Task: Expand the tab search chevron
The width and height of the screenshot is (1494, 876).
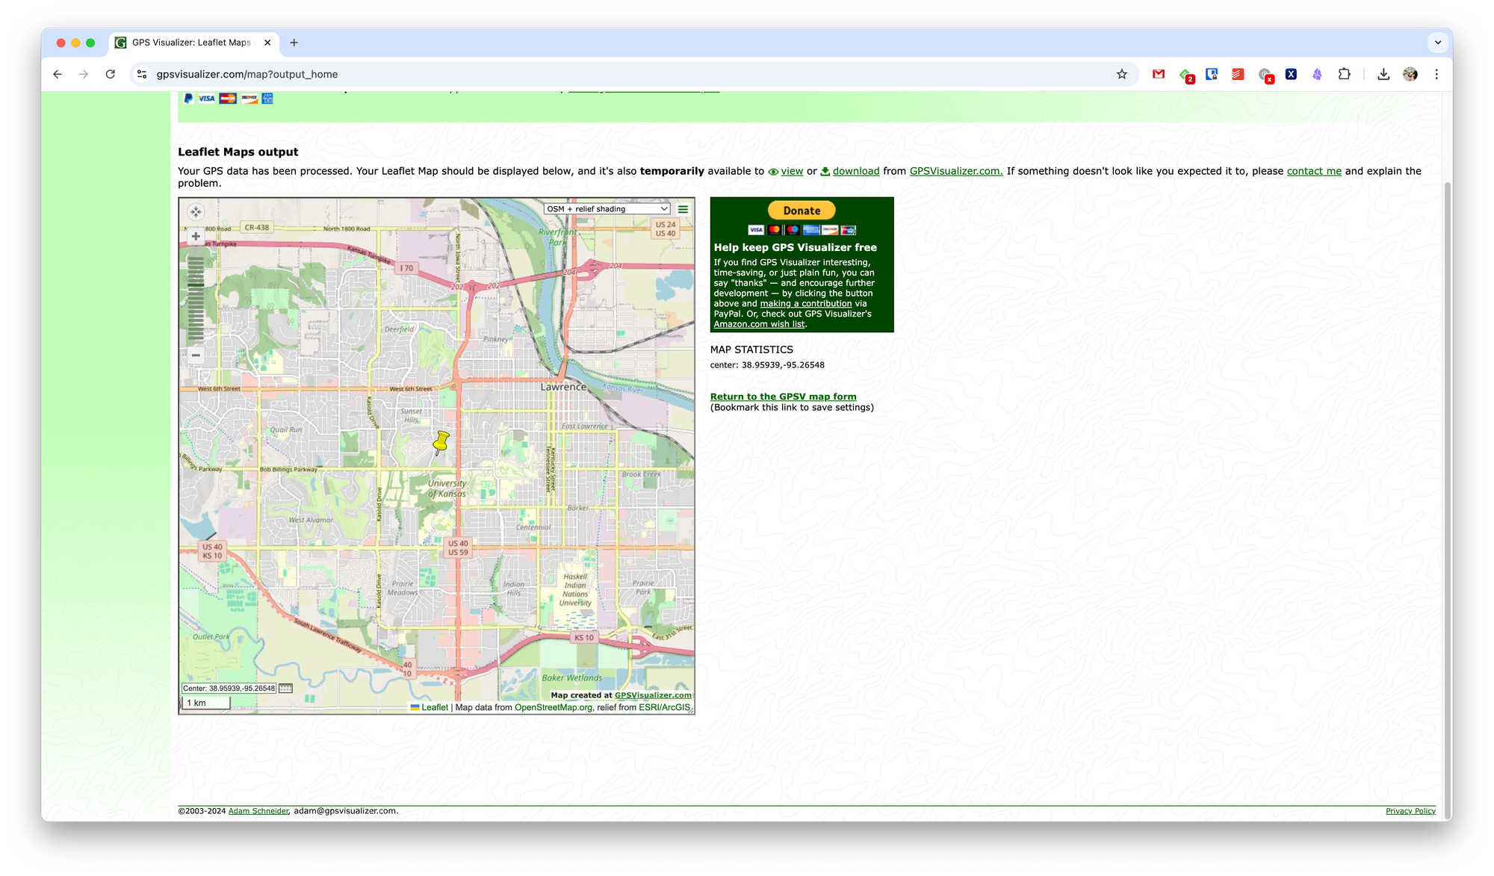Action: [x=1438, y=43]
